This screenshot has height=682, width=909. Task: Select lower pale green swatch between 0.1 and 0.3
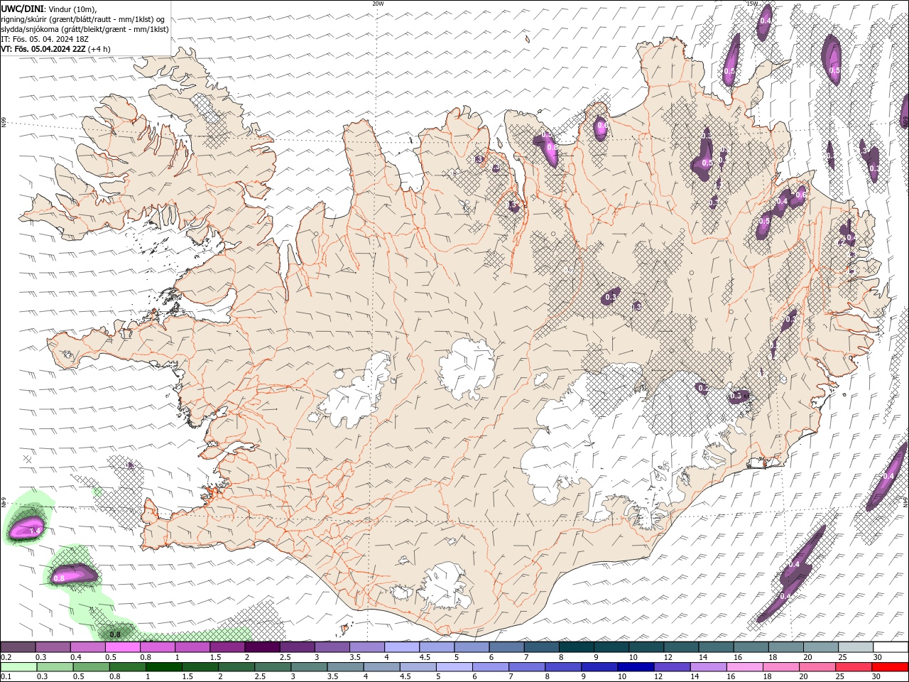coord(19,667)
